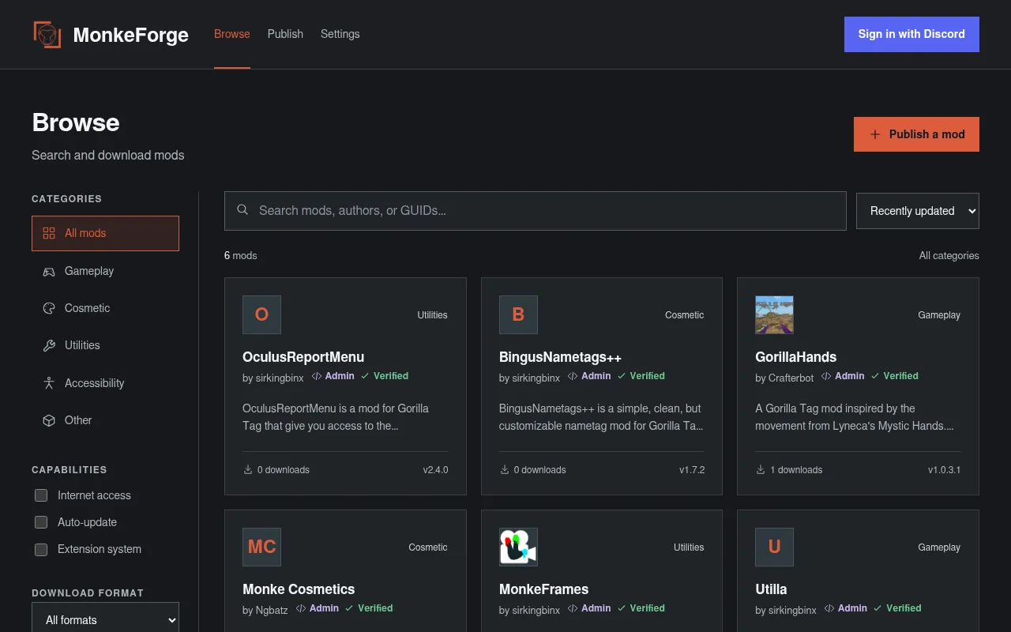Screen dimensions: 1011x632
Task: Click the Utilla U avatar icon
Action: click(x=774, y=547)
